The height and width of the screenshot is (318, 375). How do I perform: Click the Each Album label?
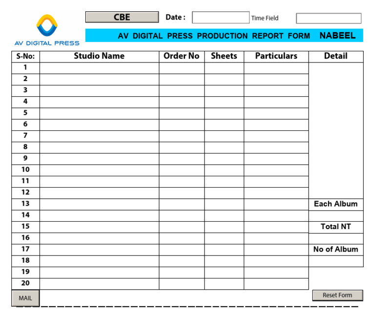(x=336, y=204)
